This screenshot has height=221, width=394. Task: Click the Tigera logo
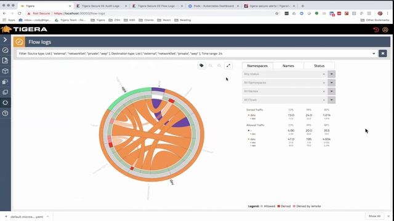pos(24,29)
